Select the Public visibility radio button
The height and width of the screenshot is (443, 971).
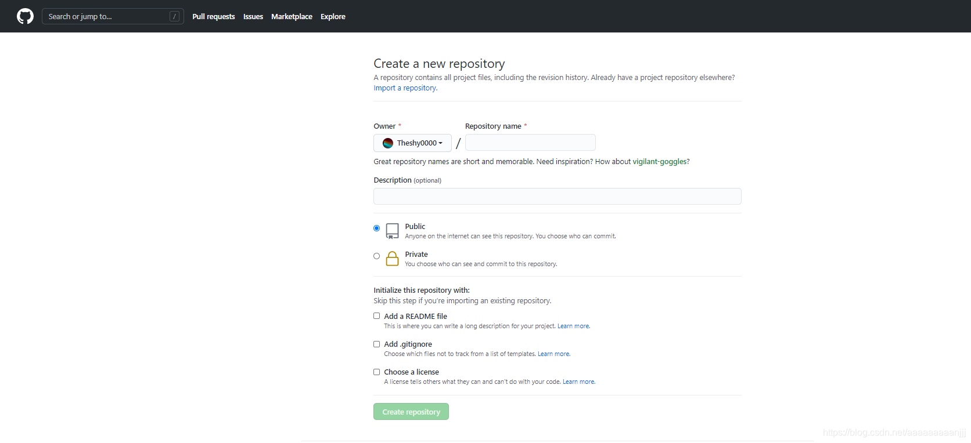coord(376,228)
